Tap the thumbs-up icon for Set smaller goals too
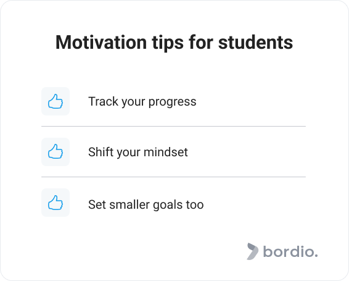Image resolution: width=349 pixels, height=281 pixels. click(55, 203)
